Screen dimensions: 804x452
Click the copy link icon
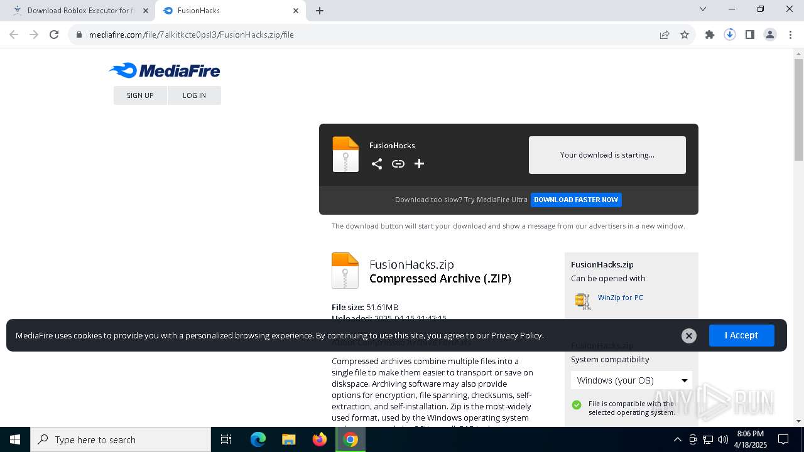pos(398,164)
